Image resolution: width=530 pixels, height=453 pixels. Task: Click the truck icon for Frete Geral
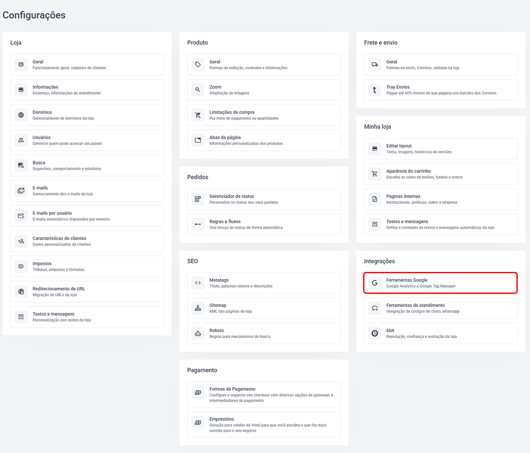click(x=375, y=65)
